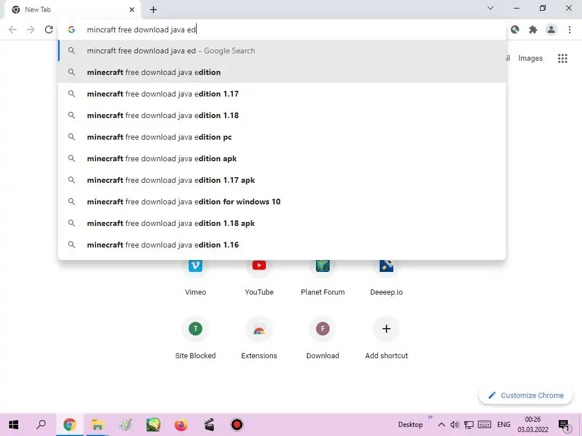Screen dimensions: 582x436
Task: Open Chrome's three-dot menu
Action: [x=569, y=30]
